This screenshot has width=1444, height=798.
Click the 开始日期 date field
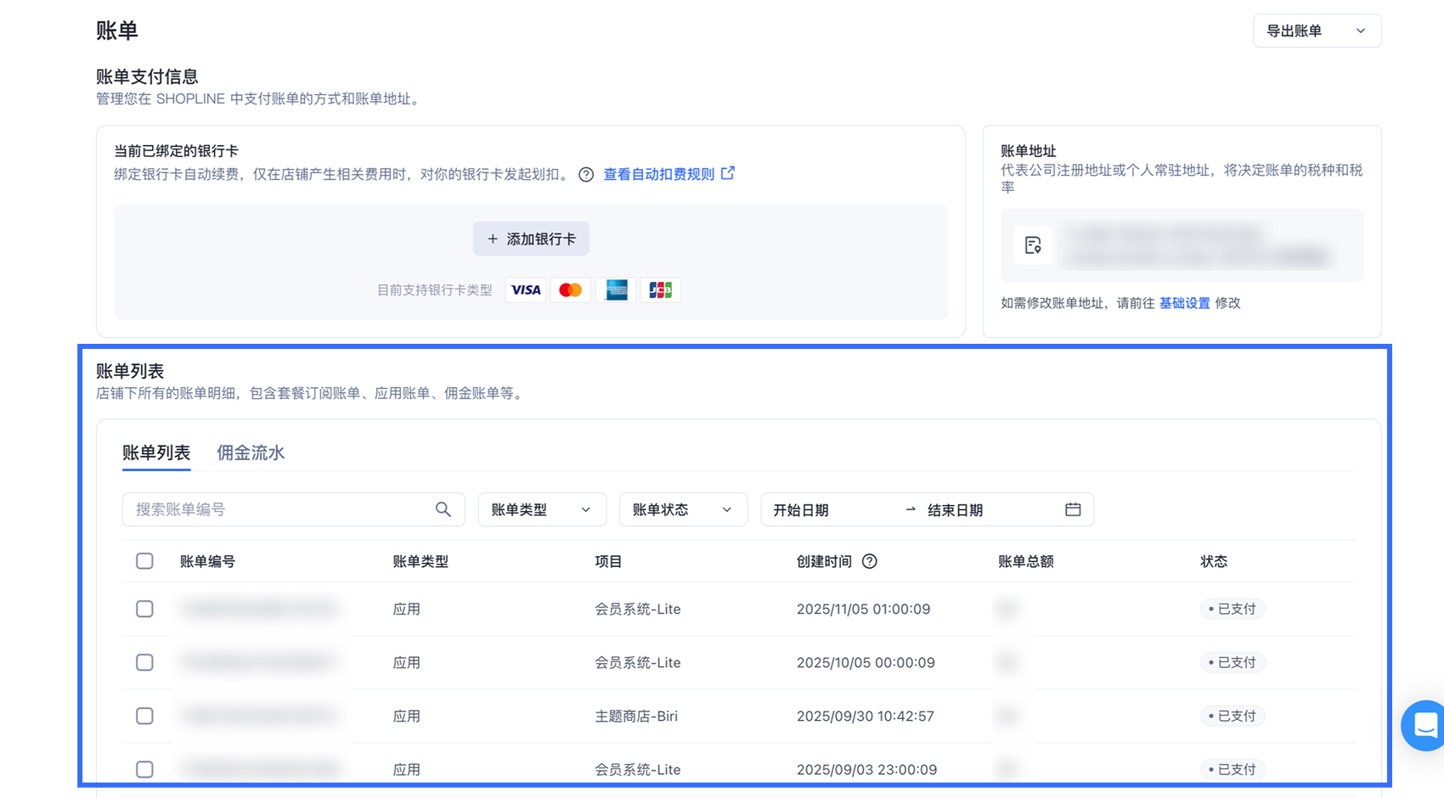(828, 509)
